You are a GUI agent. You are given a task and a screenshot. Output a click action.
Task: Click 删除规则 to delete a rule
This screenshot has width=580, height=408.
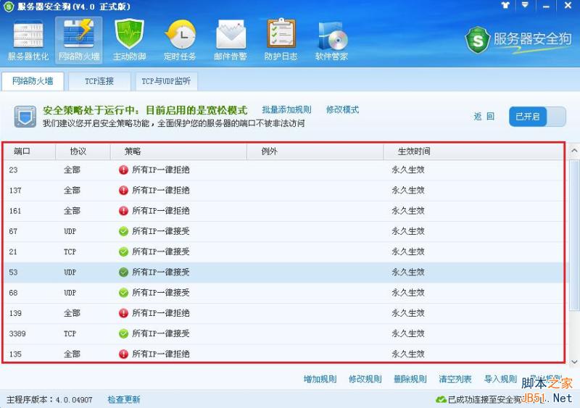coord(410,379)
